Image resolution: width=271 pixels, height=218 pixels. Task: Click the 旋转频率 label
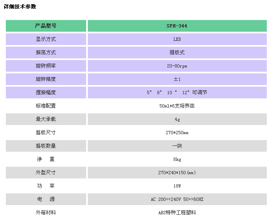(46, 66)
